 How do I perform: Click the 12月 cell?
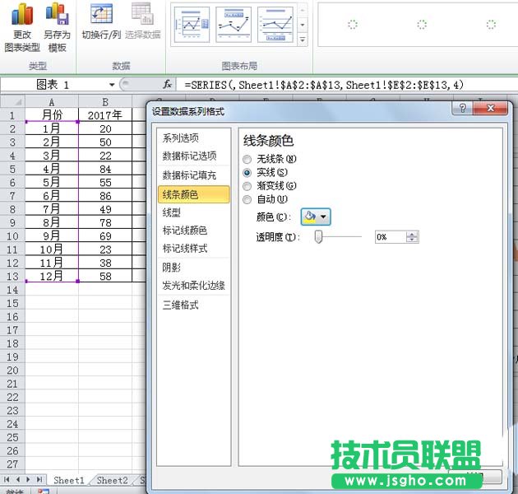[52, 276]
